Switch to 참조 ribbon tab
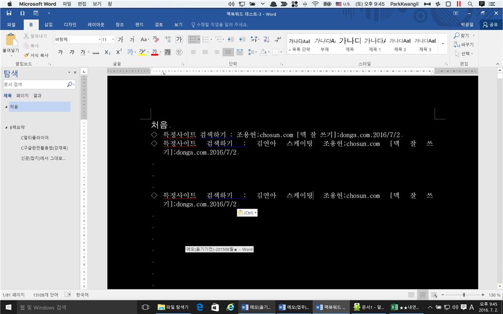 pos(120,25)
